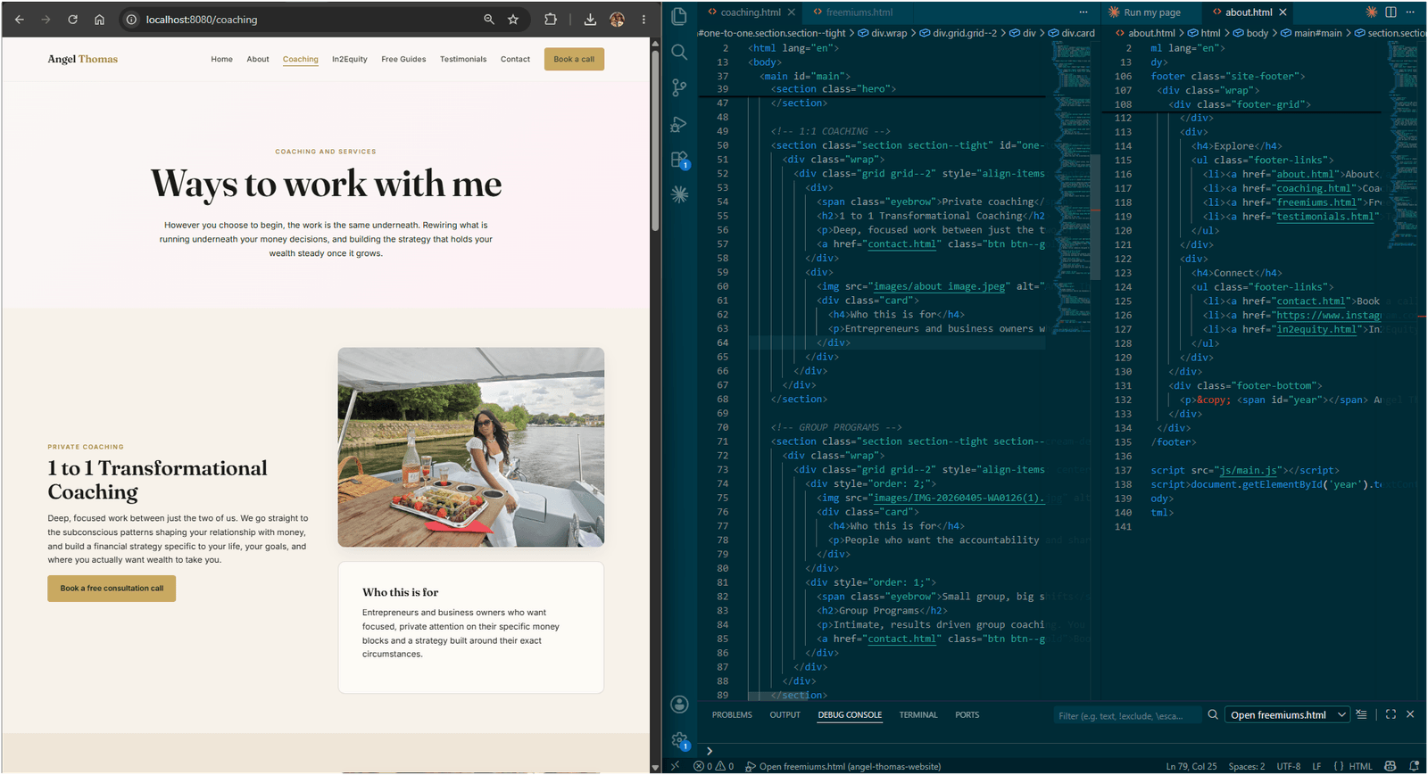This screenshot has width=1428, height=775.
Task: Click the zoom magnifier icon in address bar
Action: [489, 19]
